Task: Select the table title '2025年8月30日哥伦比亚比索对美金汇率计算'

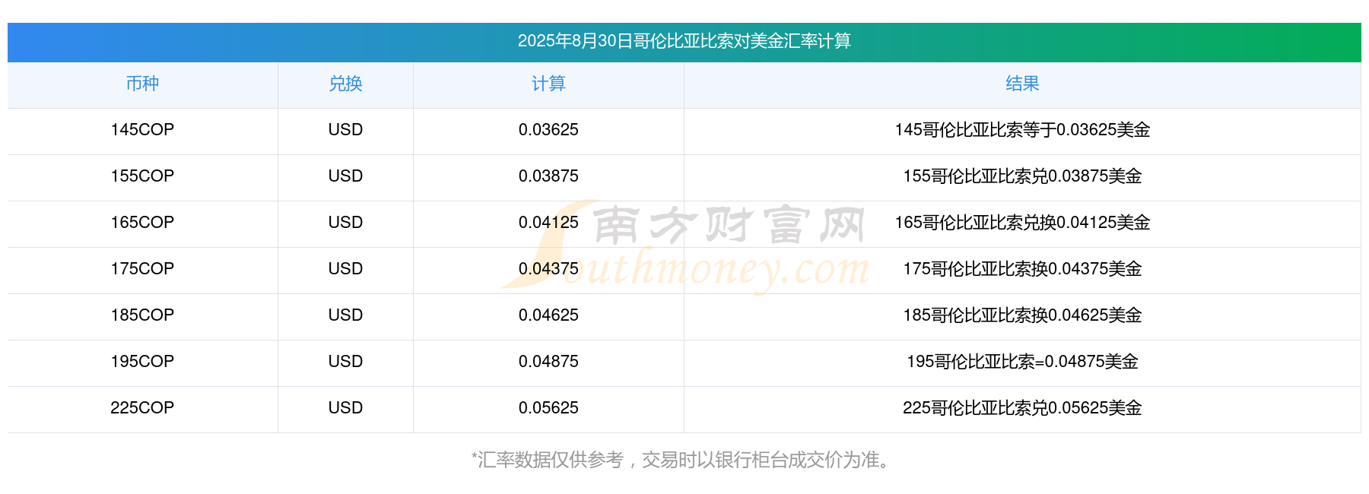Action: (684, 41)
